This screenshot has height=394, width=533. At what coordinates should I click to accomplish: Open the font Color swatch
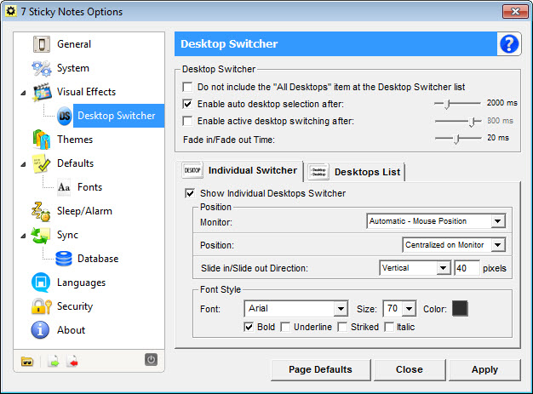[x=460, y=309]
